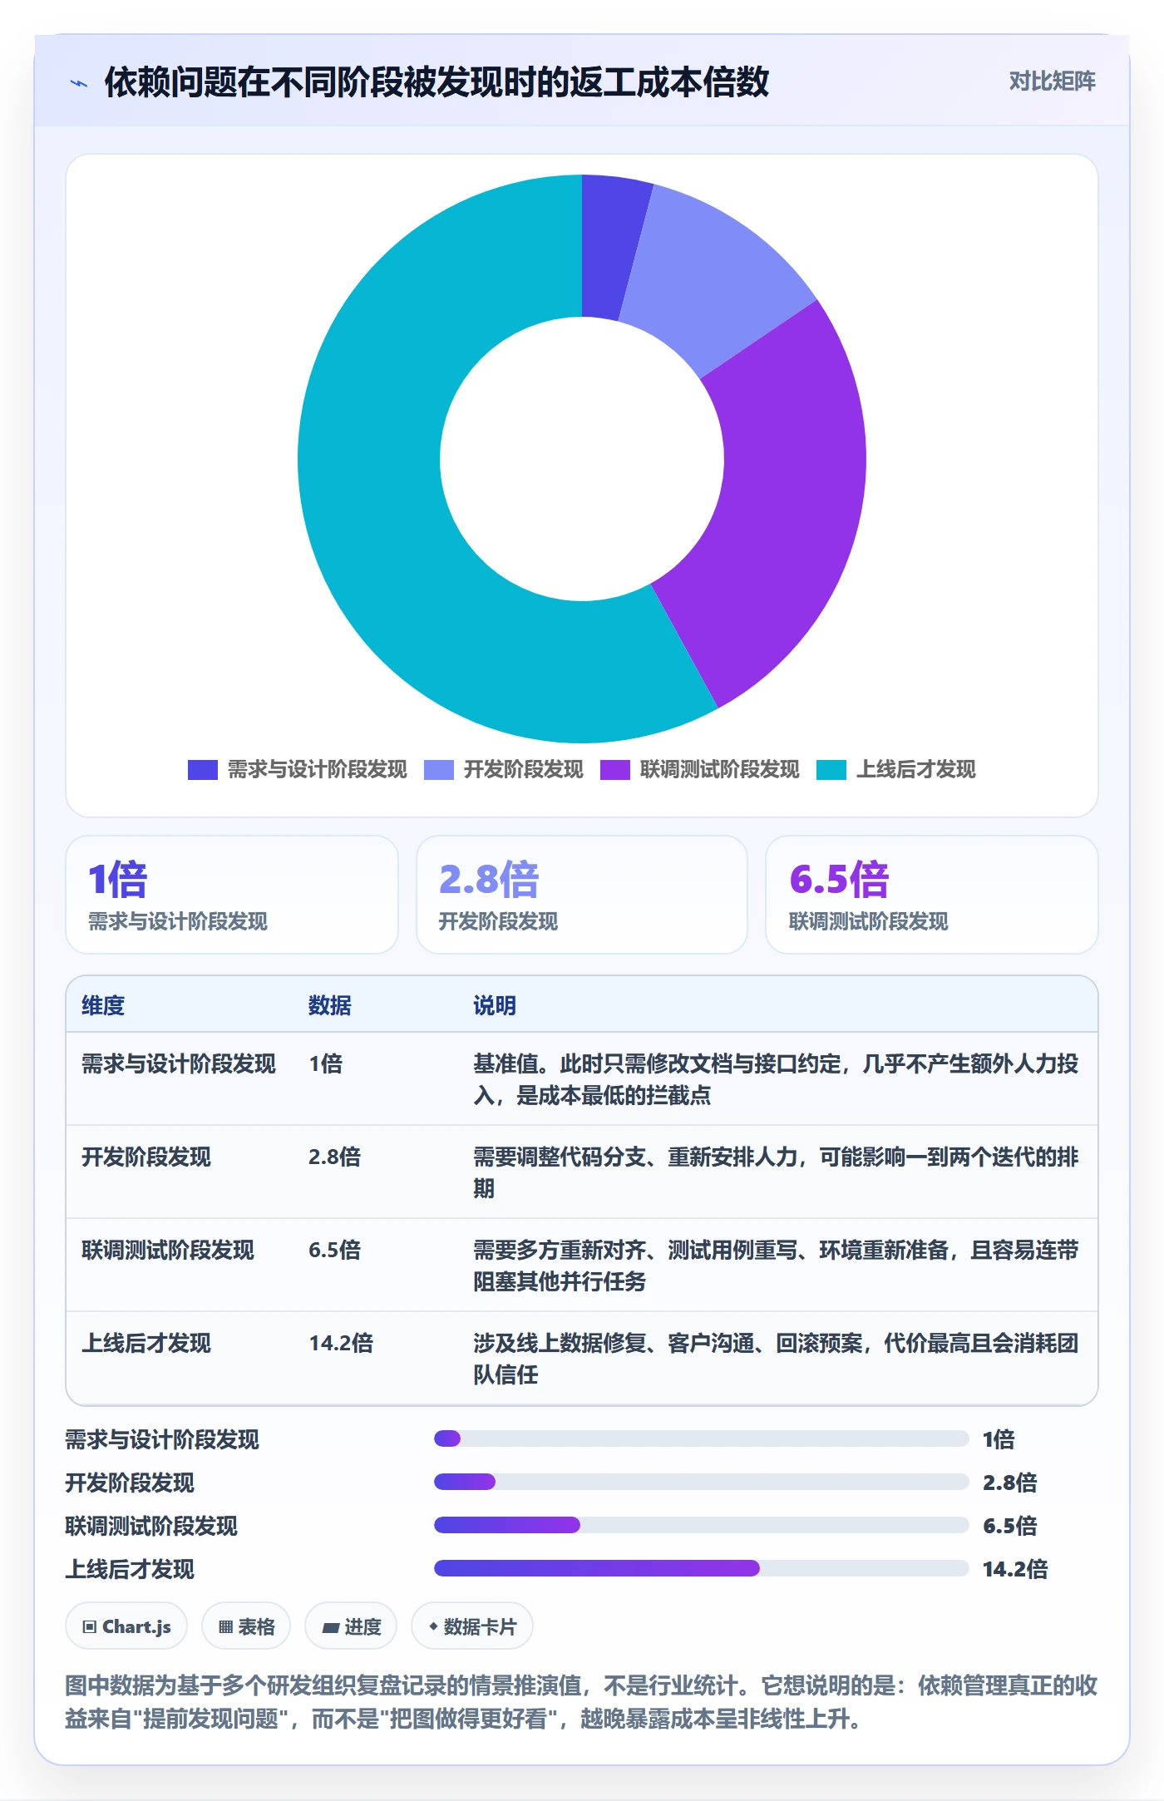The height and width of the screenshot is (1801, 1164).
Task: Click the 6.5倍 progress bar track
Action: pyautogui.click(x=702, y=1525)
